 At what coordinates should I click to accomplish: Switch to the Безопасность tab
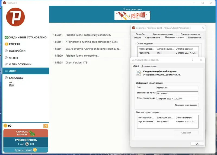tap(195, 38)
